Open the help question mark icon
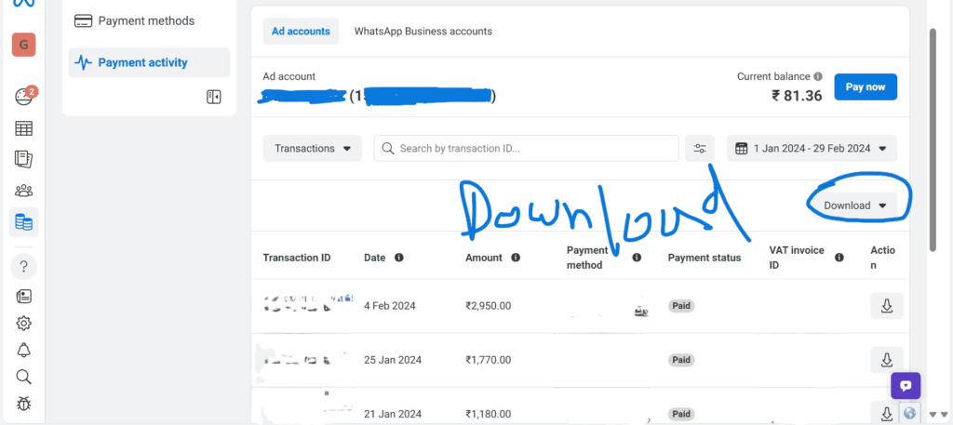953x425 pixels. [x=24, y=267]
